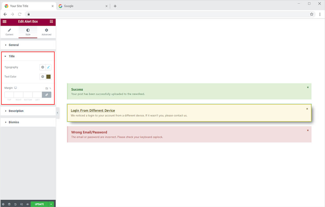
Task: Open the Navigator layers icon
Action: pos(9,204)
